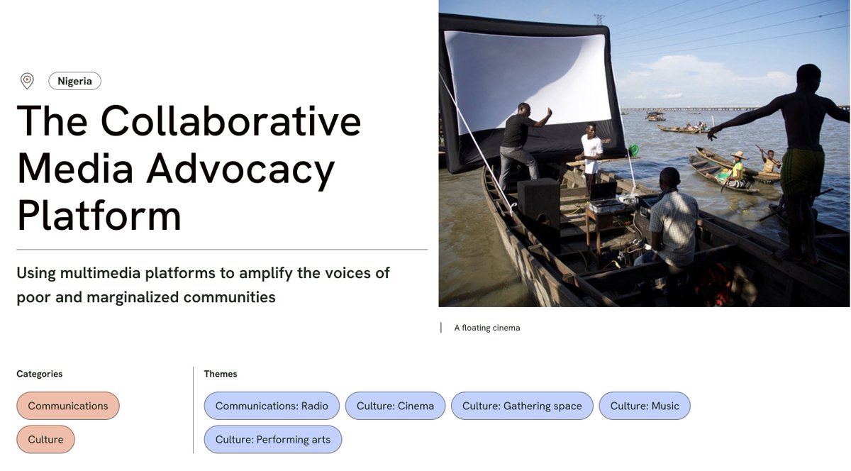Click the project subtitle text
This screenshot has height=471, width=851.
(203, 284)
